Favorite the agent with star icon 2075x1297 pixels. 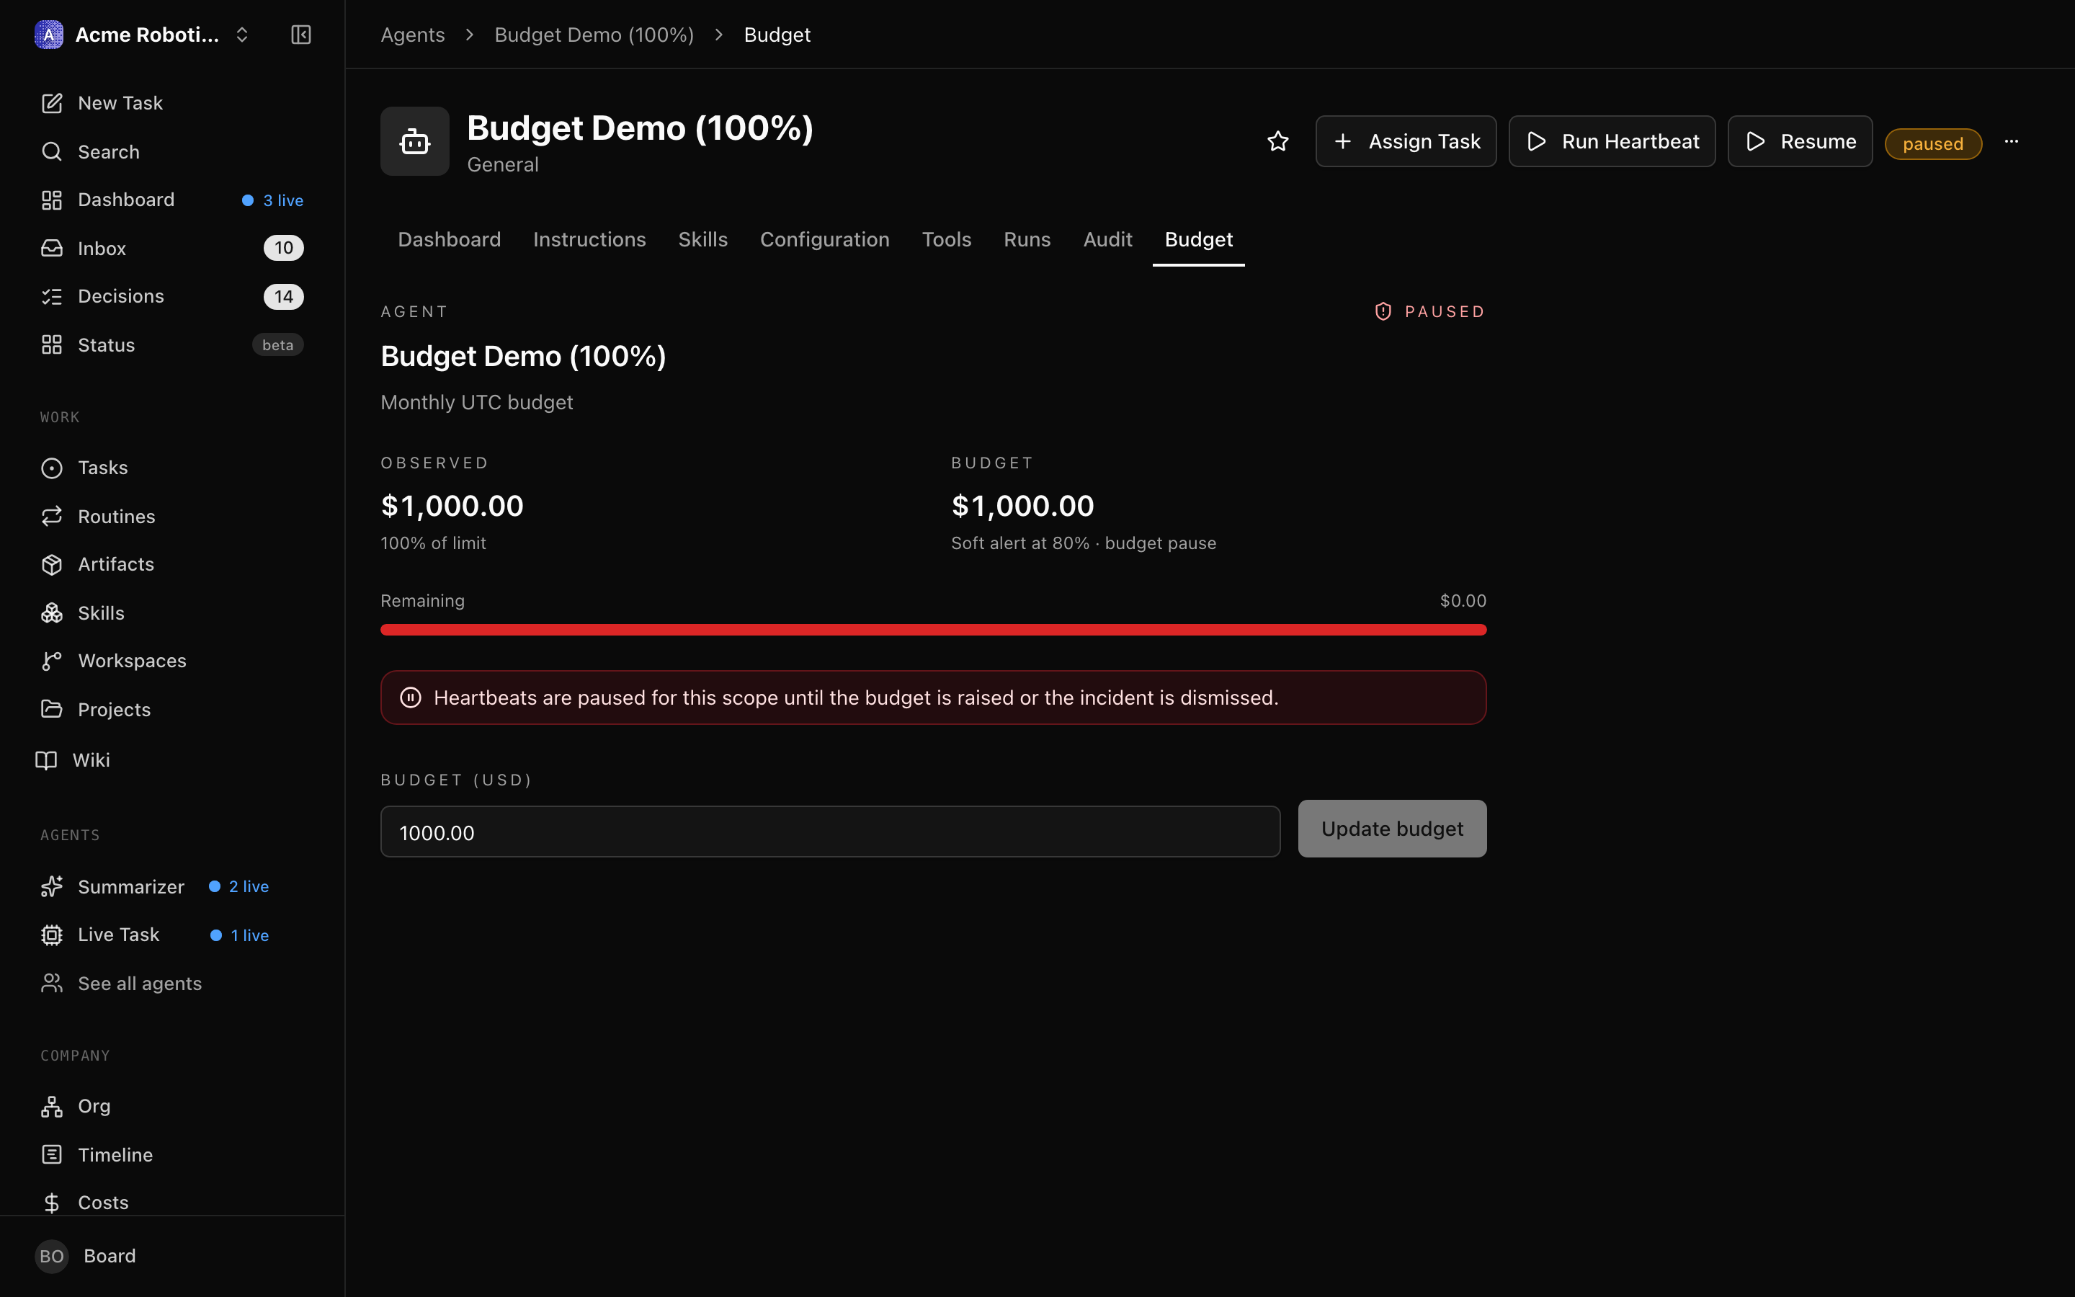coord(1277,141)
